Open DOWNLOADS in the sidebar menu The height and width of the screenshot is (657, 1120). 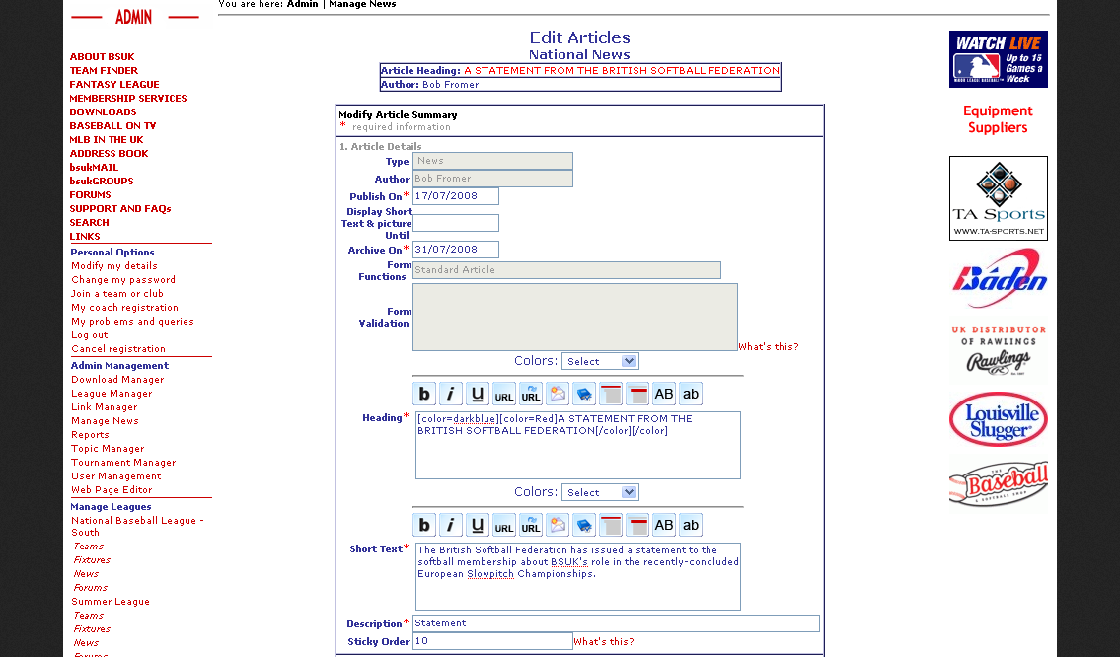pos(103,112)
